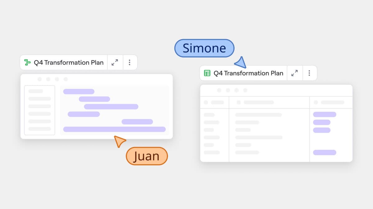Click the left chip's Q4 Transformation Plan title

(69, 63)
